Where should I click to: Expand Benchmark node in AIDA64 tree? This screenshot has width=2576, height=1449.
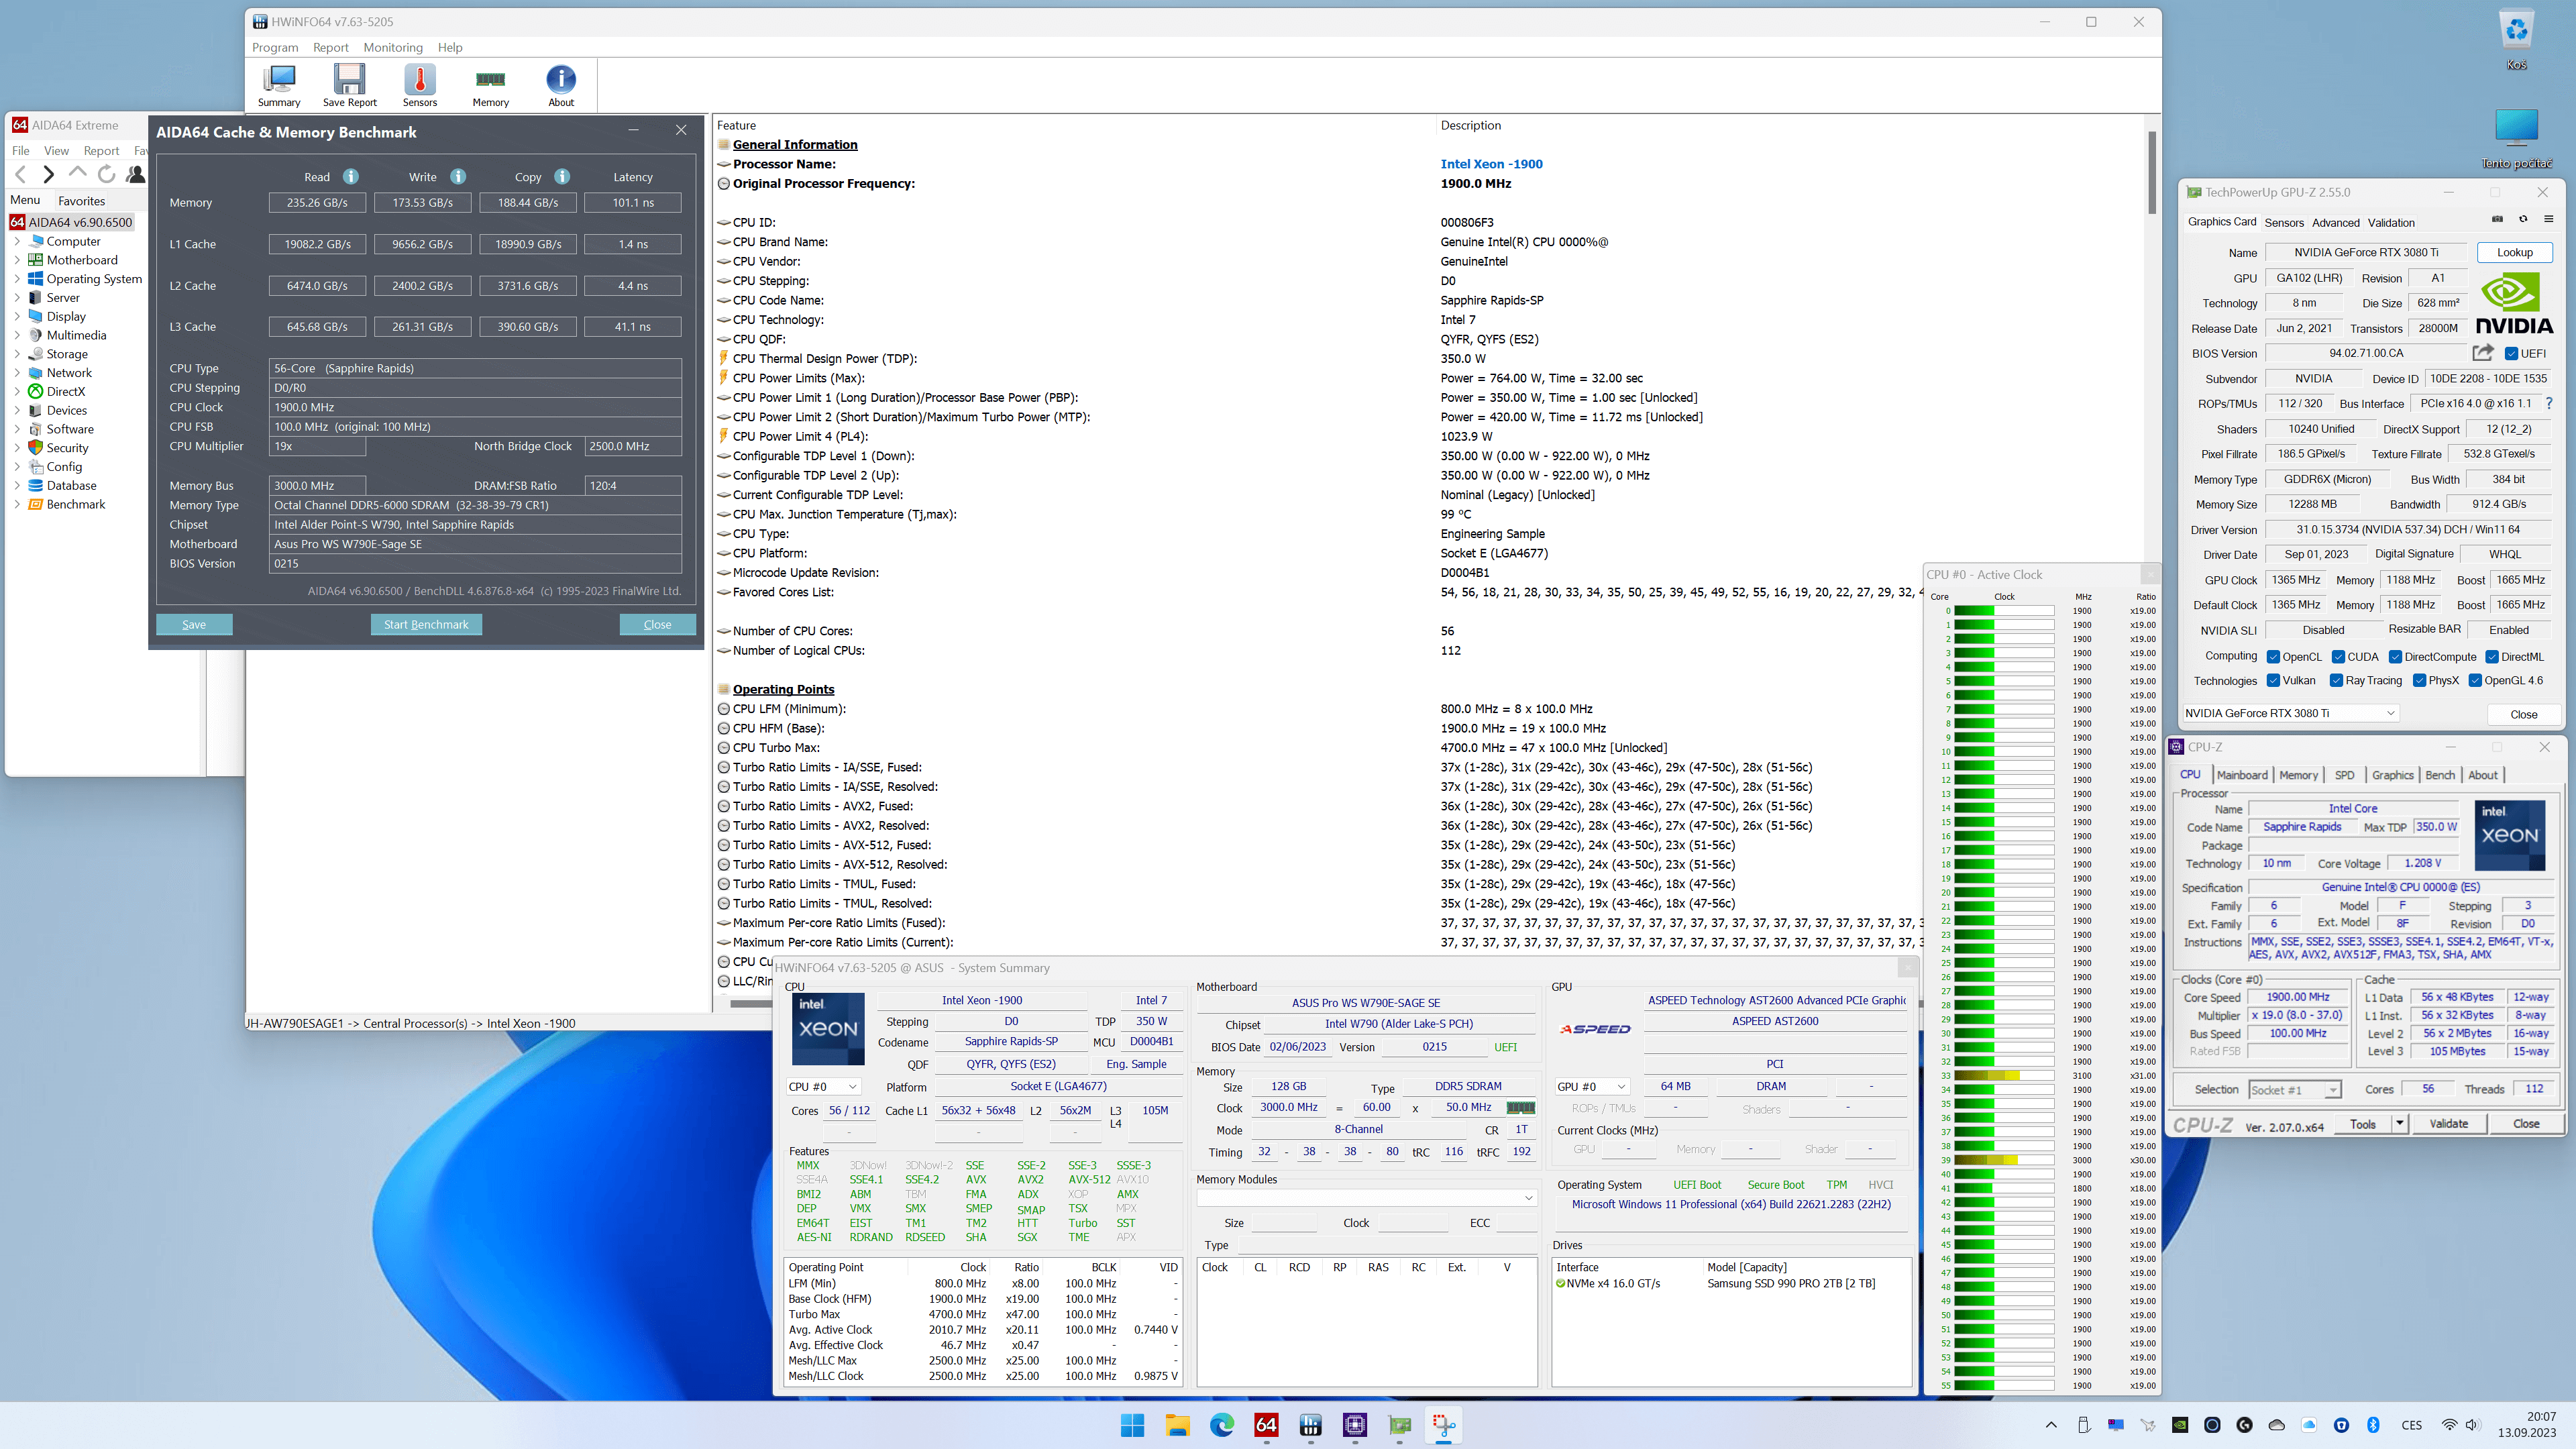17,504
